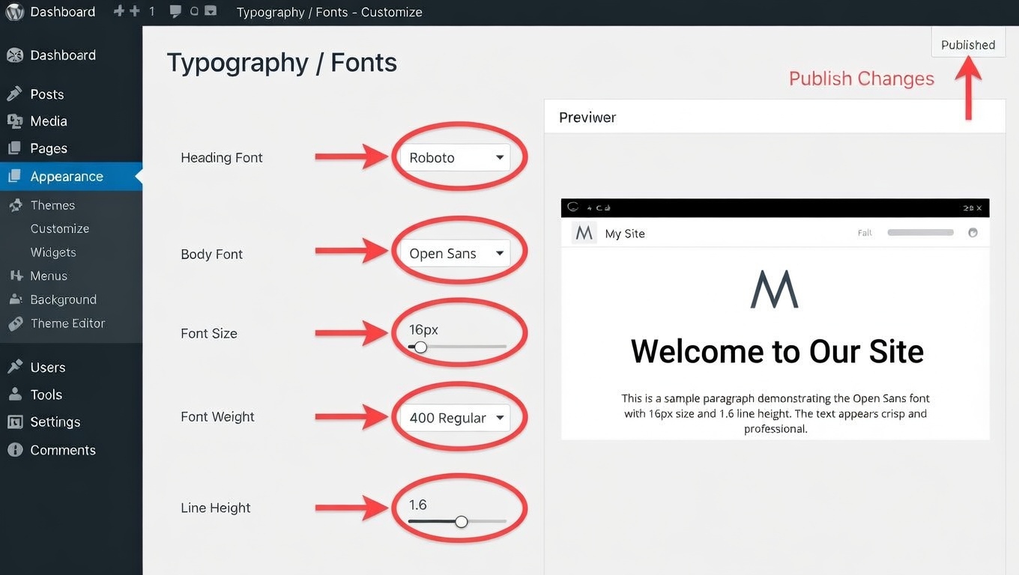Open Settings in the sidebar menu
Image resolution: width=1019 pixels, height=575 pixels.
[x=55, y=422]
